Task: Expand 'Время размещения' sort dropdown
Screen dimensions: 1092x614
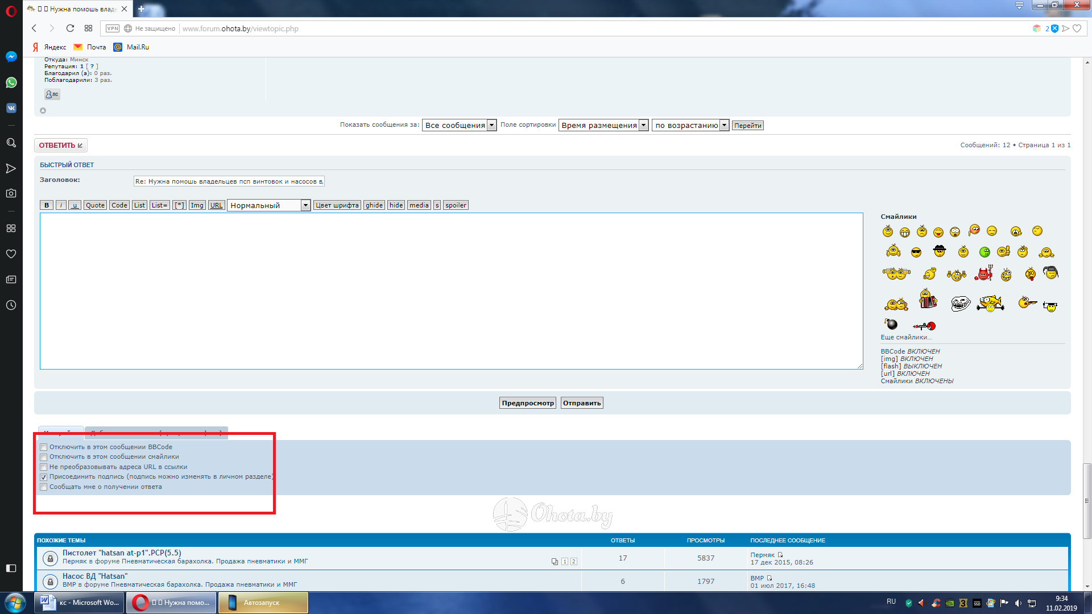Action: pyautogui.click(x=603, y=125)
